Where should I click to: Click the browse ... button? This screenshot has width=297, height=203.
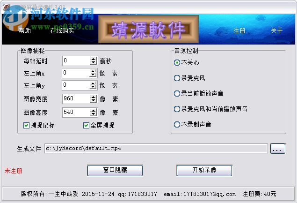click(x=278, y=149)
